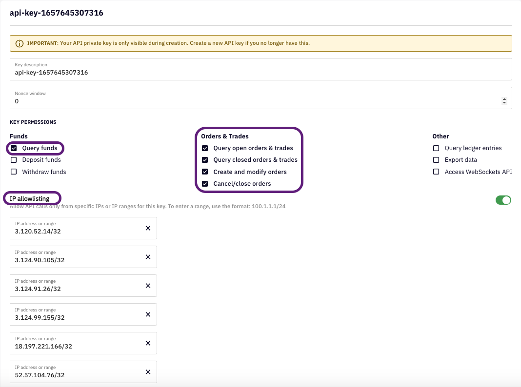Remove 18.197.221.166/32 from the allowlist
Viewport: 521px width, 387px height.
(148, 343)
